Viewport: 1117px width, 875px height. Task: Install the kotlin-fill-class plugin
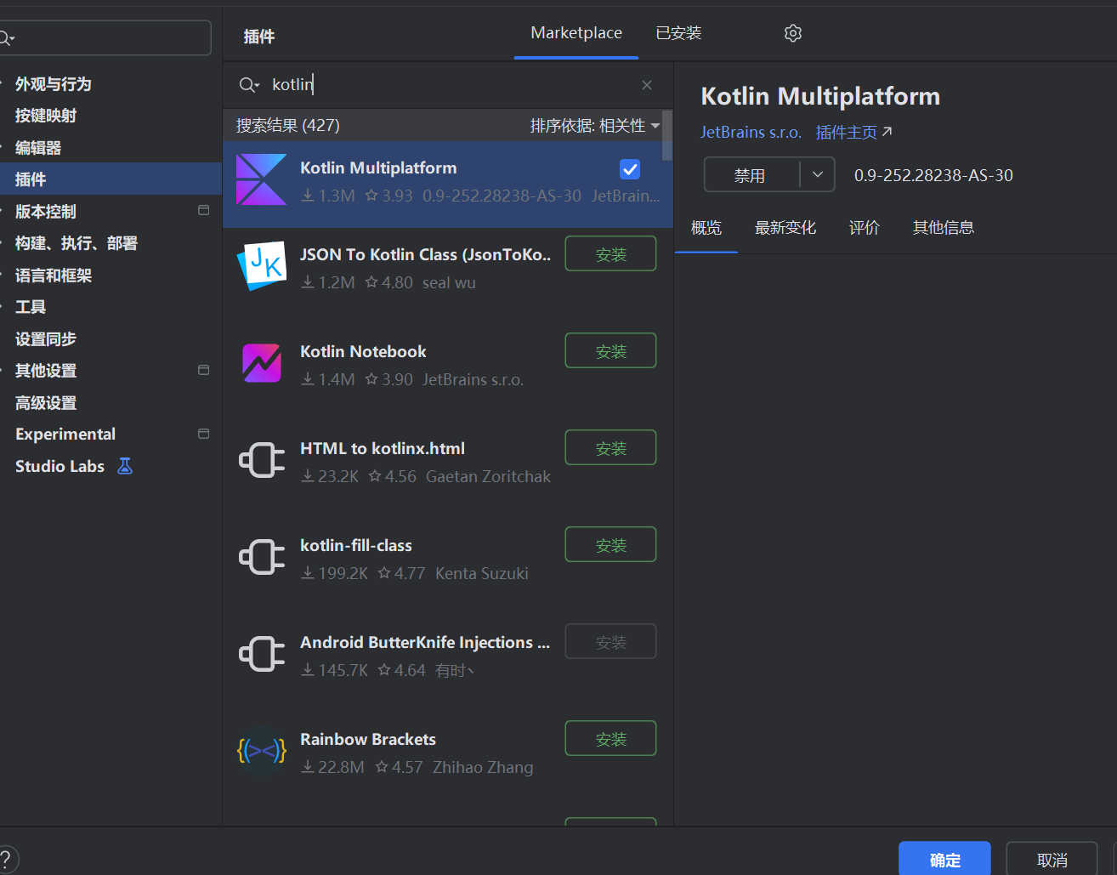coord(610,544)
